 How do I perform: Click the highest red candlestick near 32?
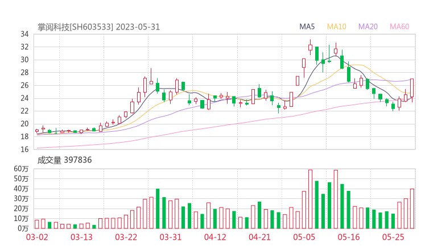311,48
